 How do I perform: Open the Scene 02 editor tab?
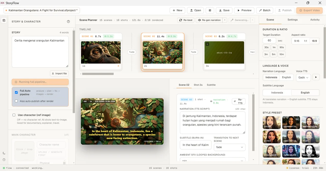[184, 85]
